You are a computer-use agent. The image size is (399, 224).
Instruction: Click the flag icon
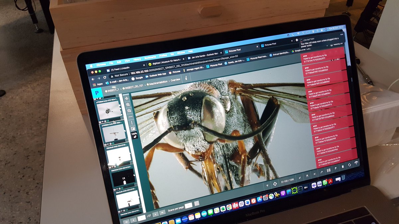click(x=335, y=169)
